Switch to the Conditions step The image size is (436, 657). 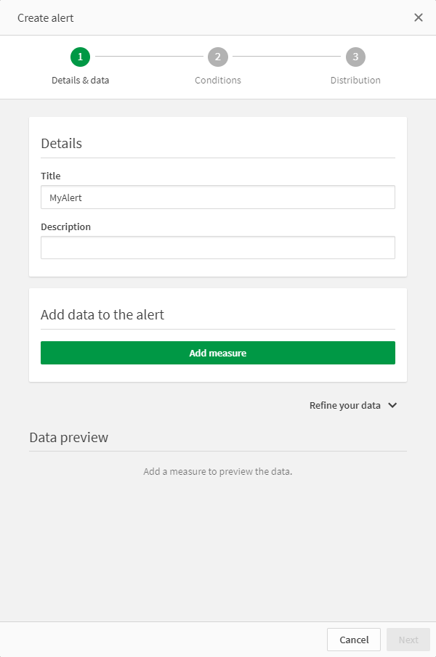click(217, 65)
